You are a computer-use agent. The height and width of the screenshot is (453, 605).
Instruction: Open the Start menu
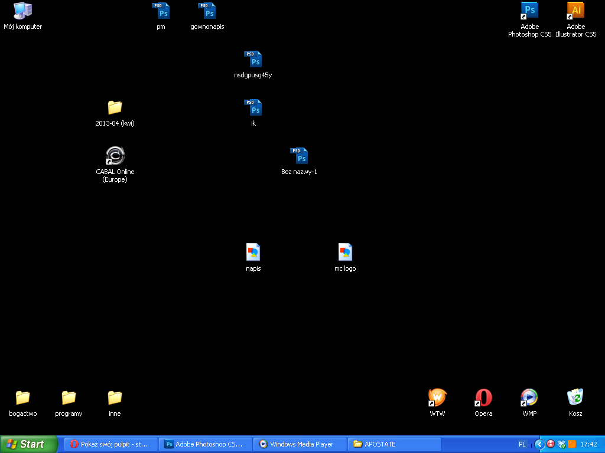click(29, 444)
